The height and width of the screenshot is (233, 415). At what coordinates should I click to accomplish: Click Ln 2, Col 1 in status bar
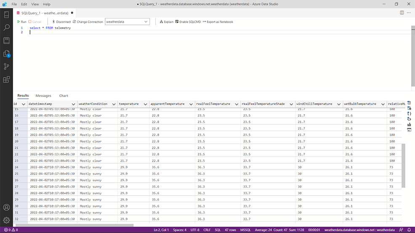161,230
